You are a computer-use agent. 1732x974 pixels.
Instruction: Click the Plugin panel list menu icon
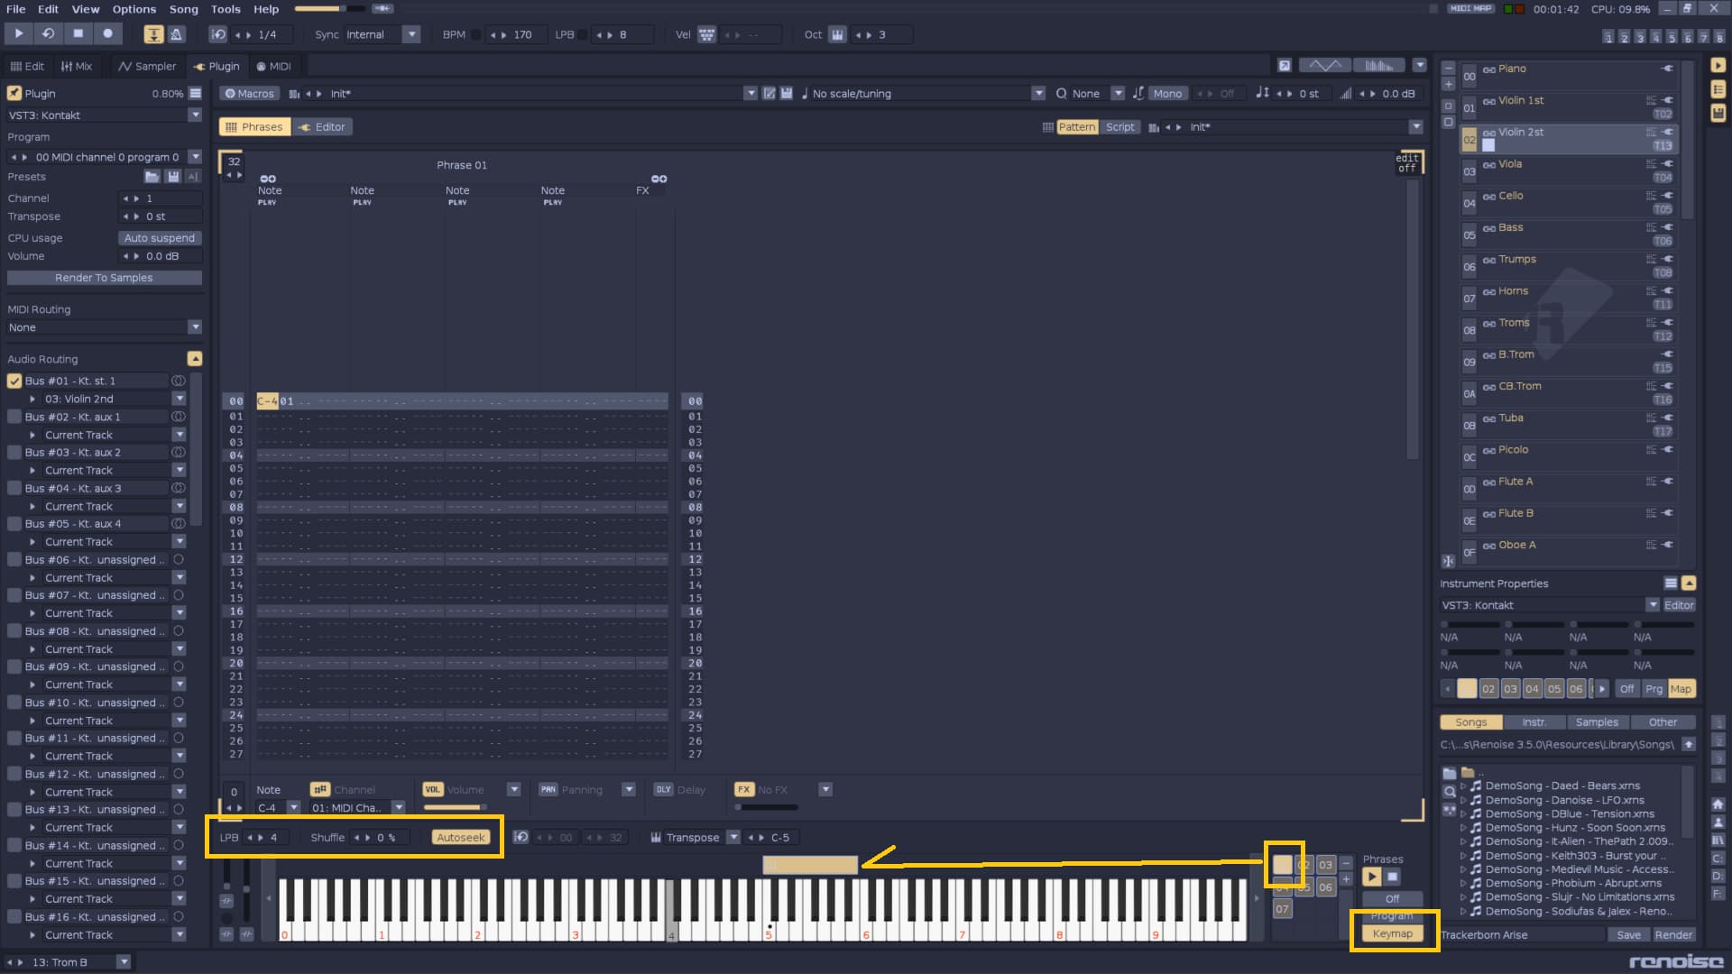(196, 93)
